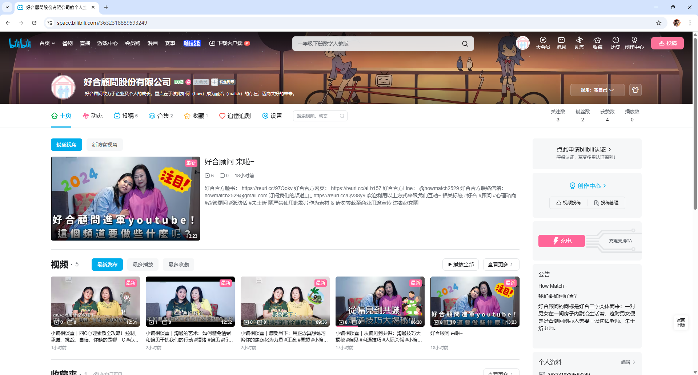Viewport: 698px width, 375px height.
Task: Switch to 粉丝视角 view
Action: (67, 145)
